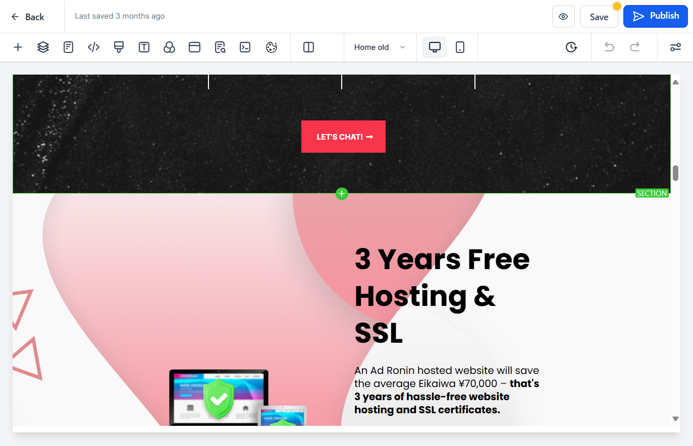The width and height of the screenshot is (693, 446).
Task: Open the pages document icon
Action: pyautogui.click(x=68, y=47)
